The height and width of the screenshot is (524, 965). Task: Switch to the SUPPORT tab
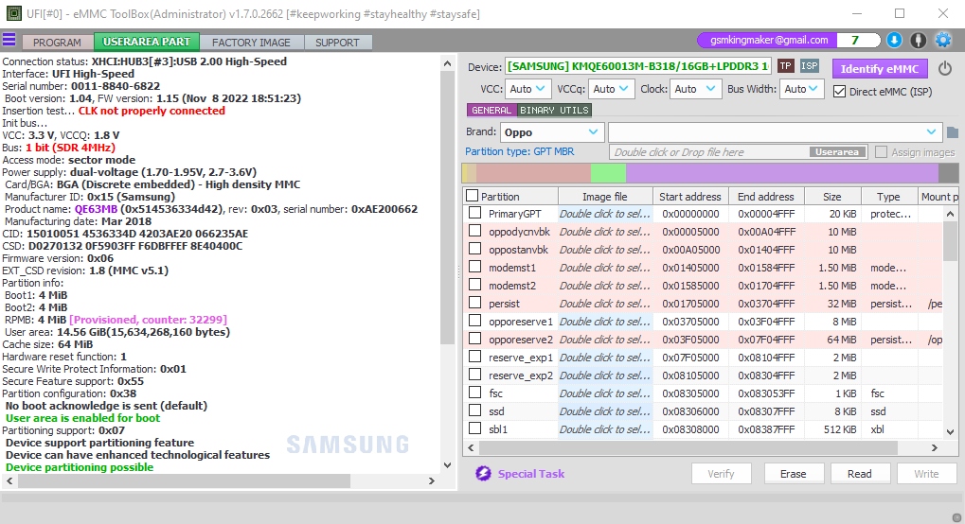pyautogui.click(x=337, y=43)
